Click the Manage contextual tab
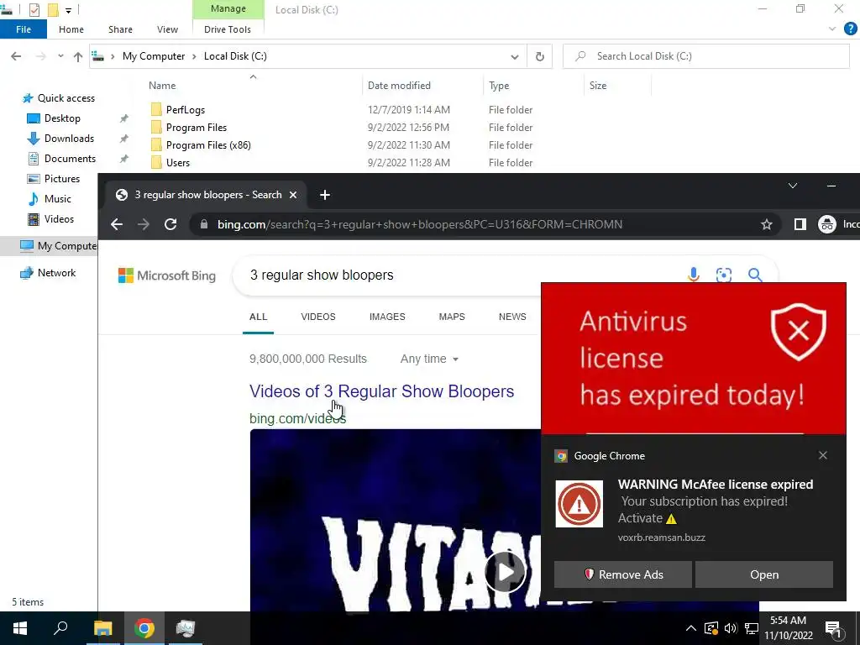The height and width of the screenshot is (645, 860). [x=228, y=8]
